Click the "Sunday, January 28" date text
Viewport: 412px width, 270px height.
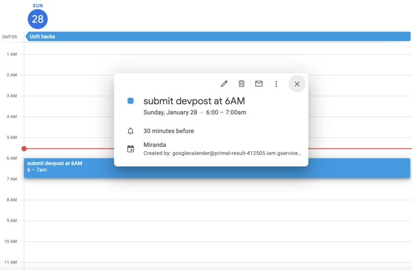point(170,112)
